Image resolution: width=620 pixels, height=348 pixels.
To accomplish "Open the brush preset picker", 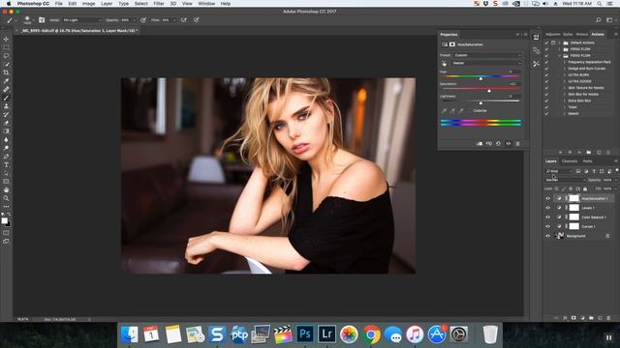I will [29, 20].
